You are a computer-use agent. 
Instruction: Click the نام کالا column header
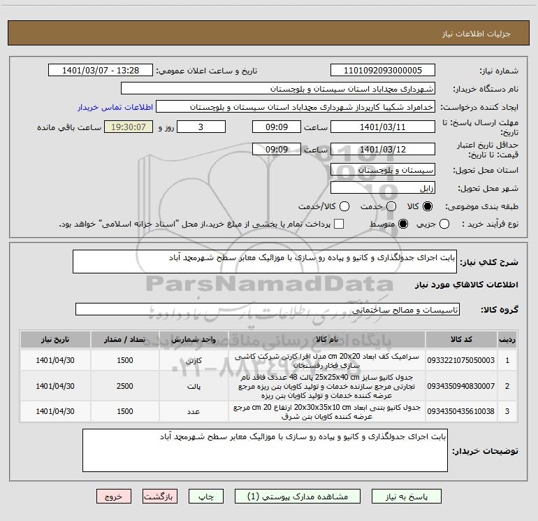[x=327, y=339]
